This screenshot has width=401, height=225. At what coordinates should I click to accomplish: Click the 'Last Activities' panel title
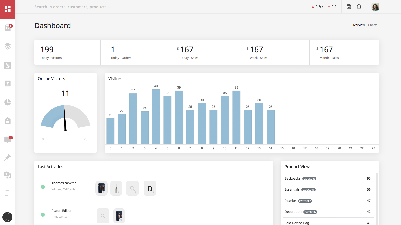point(50,167)
